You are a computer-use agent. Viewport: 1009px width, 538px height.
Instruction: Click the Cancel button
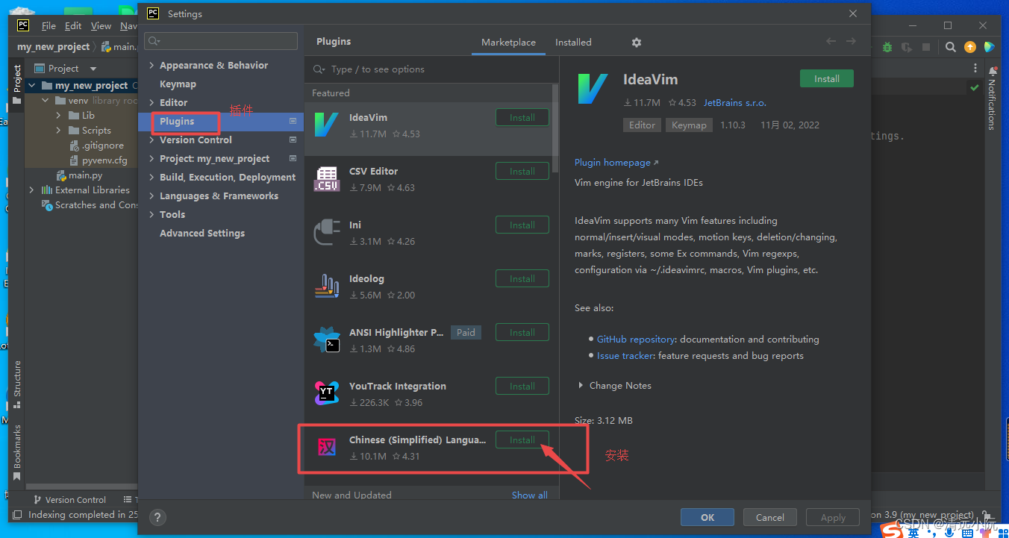click(770, 517)
